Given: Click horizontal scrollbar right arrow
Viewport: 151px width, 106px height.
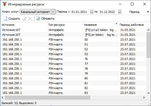Looking at the screenshot, I should pyautogui.click(x=144, y=97).
